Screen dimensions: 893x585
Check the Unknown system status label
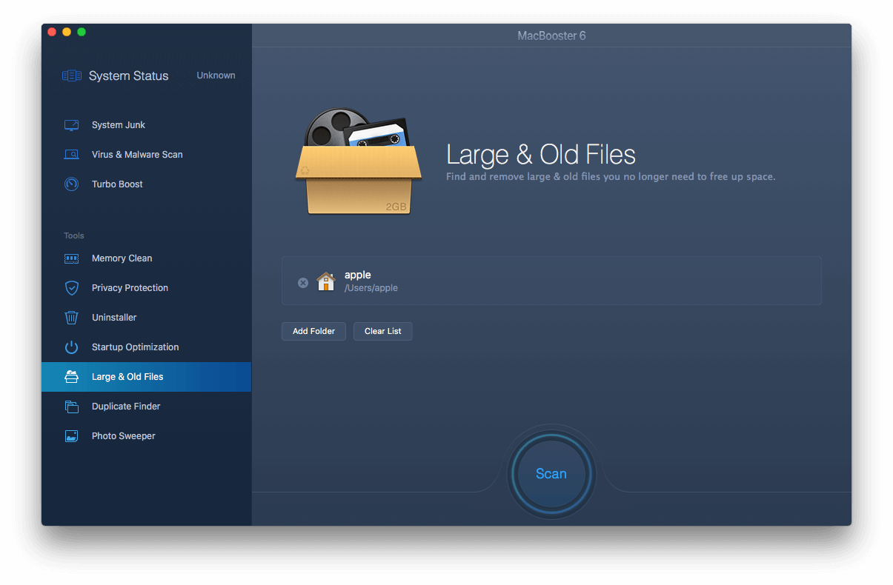click(216, 75)
